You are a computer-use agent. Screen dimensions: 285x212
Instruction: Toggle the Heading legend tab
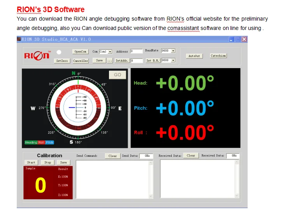(x=31, y=142)
